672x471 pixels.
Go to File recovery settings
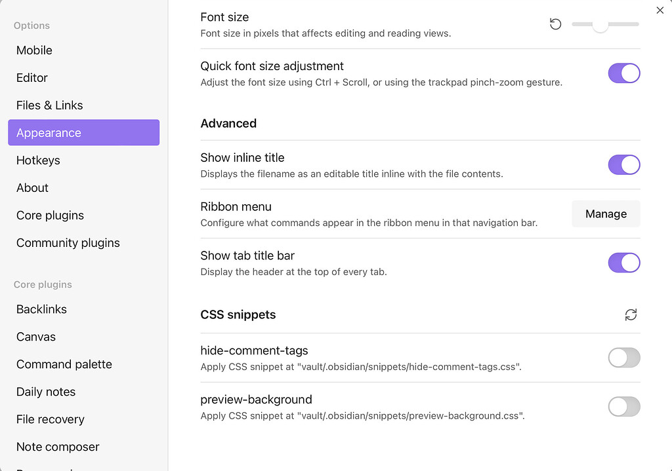pyautogui.click(x=51, y=419)
